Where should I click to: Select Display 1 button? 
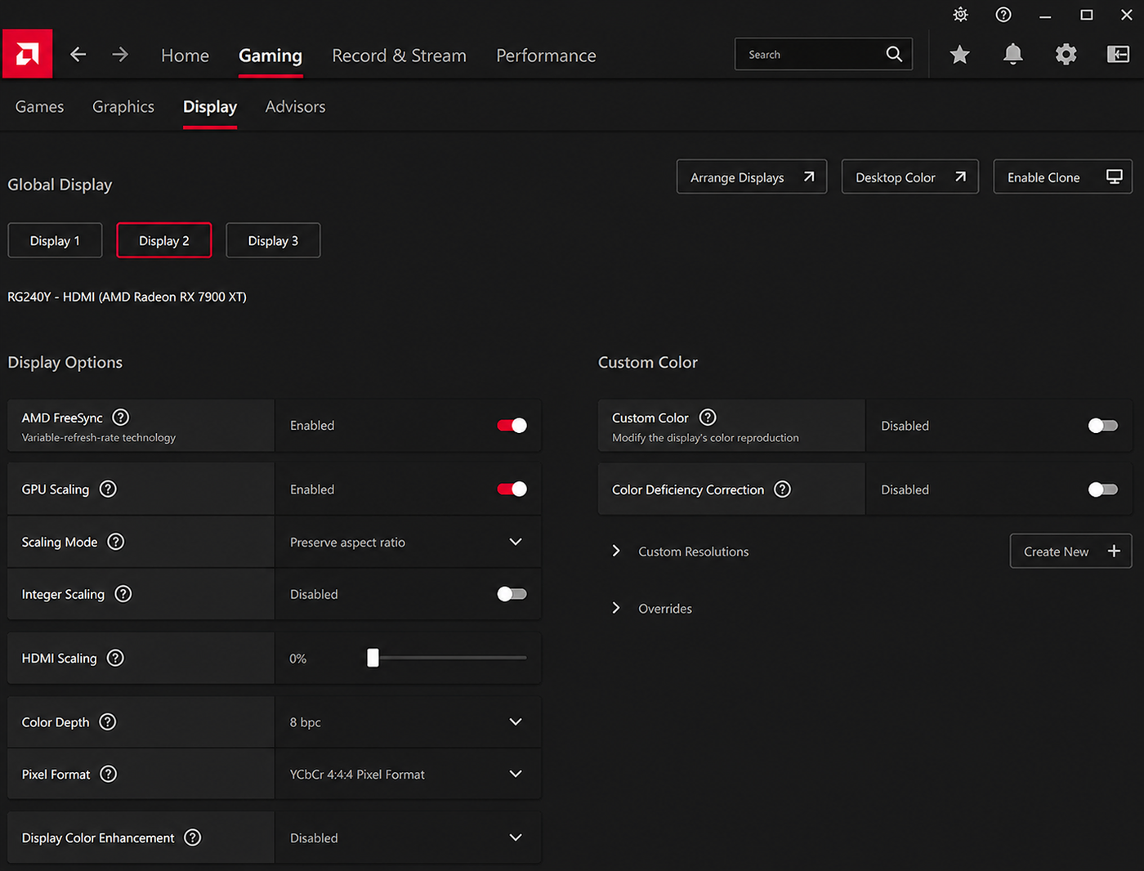point(55,240)
